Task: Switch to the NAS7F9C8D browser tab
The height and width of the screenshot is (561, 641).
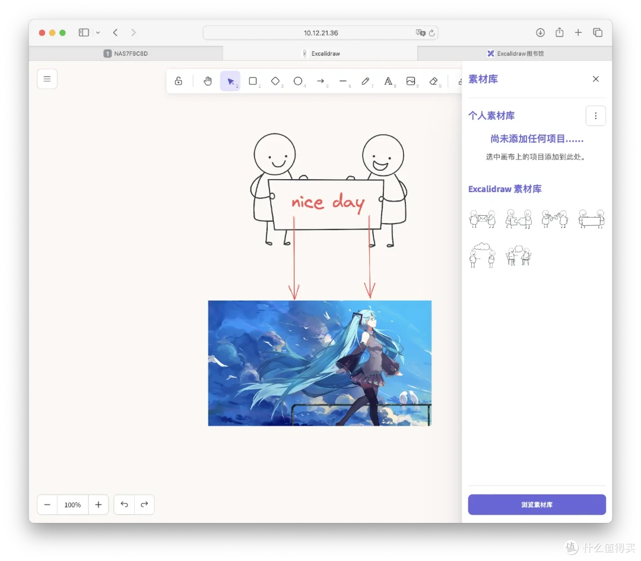Action: click(126, 53)
